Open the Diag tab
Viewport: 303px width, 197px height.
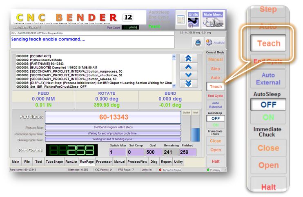coord(154,162)
